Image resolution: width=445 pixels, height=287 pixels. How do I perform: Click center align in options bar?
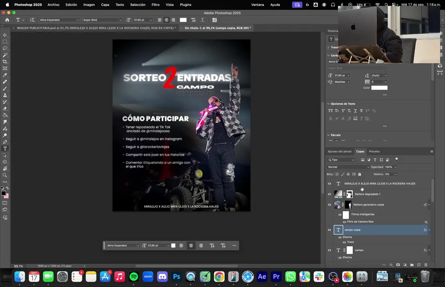[x=166, y=20]
